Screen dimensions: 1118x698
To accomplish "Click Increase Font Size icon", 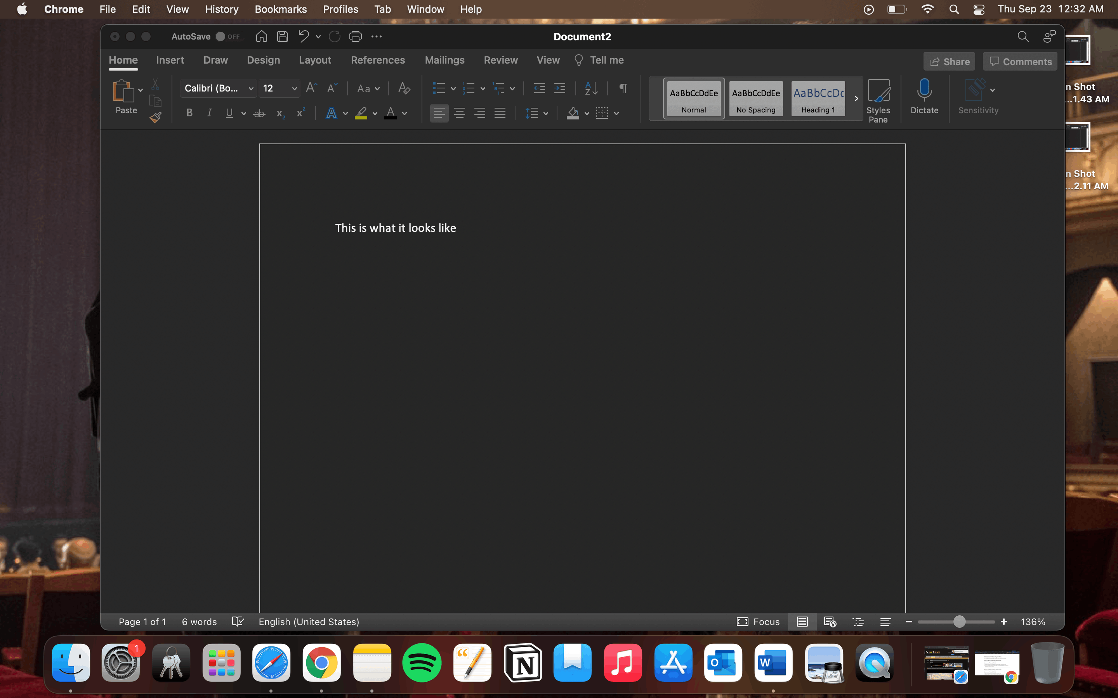I will click(312, 88).
